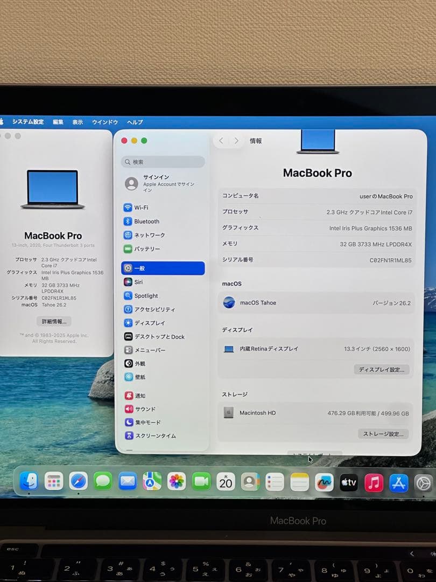Viewport: 436px width, 582px height.
Task: Open Wi-Fi settings from the sidebar
Action: pos(144,207)
